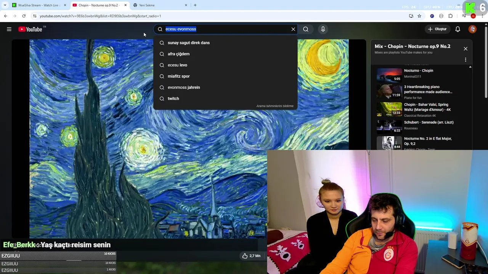This screenshot has height=274, width=488.
Task: Open the Mix playlist three-dot options
Action: 466,59
